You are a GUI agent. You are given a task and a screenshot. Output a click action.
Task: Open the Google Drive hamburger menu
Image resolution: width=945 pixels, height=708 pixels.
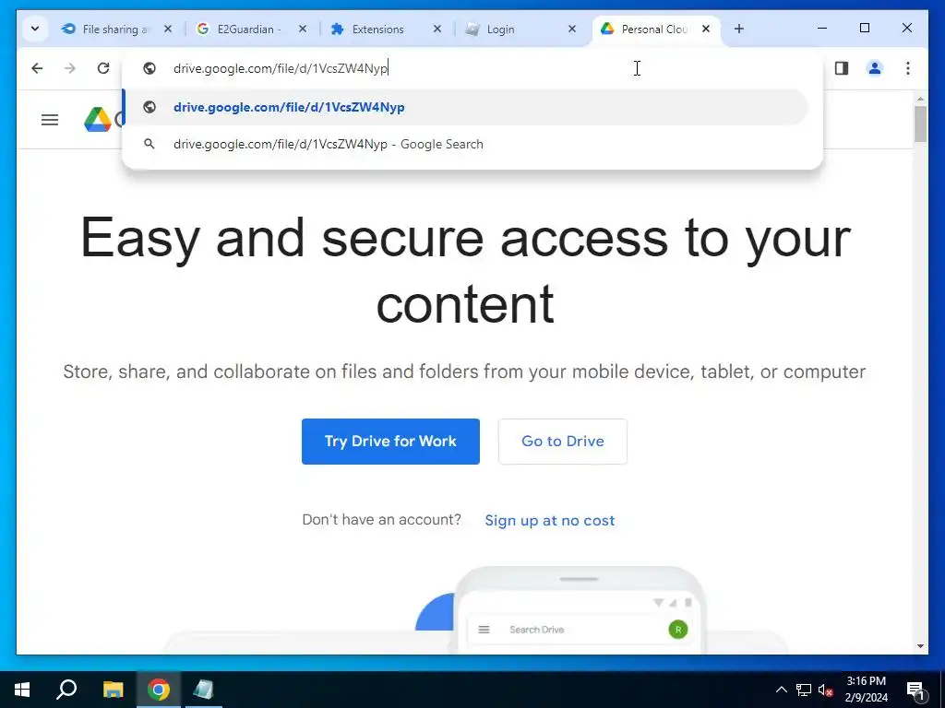[x=50, y=120]
